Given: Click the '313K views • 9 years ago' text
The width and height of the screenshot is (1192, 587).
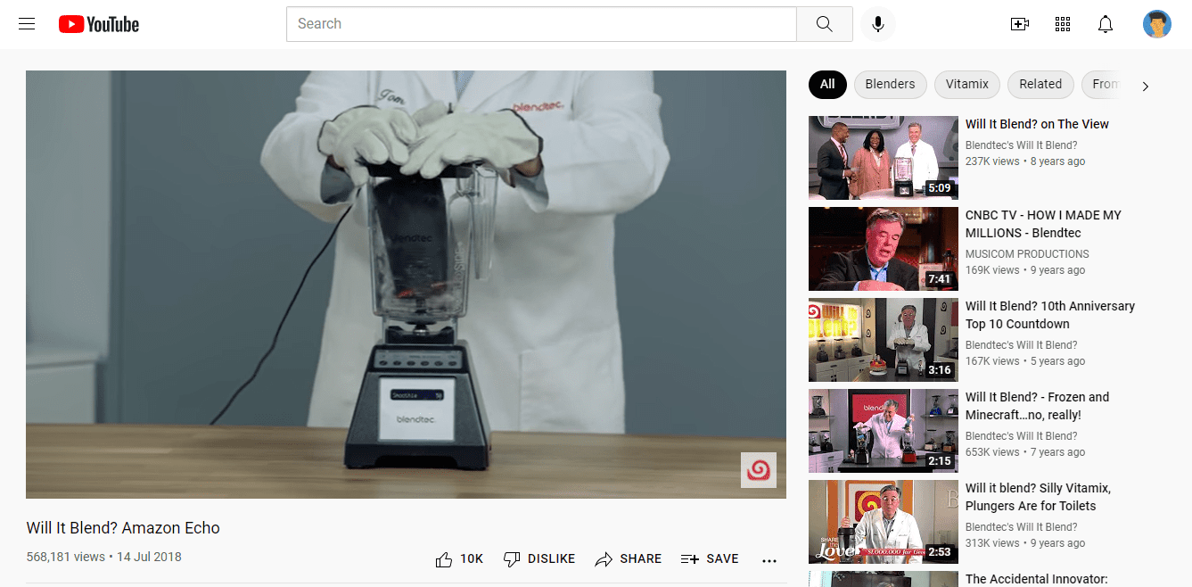Looking at the screenshot, I should [1025, 543].
